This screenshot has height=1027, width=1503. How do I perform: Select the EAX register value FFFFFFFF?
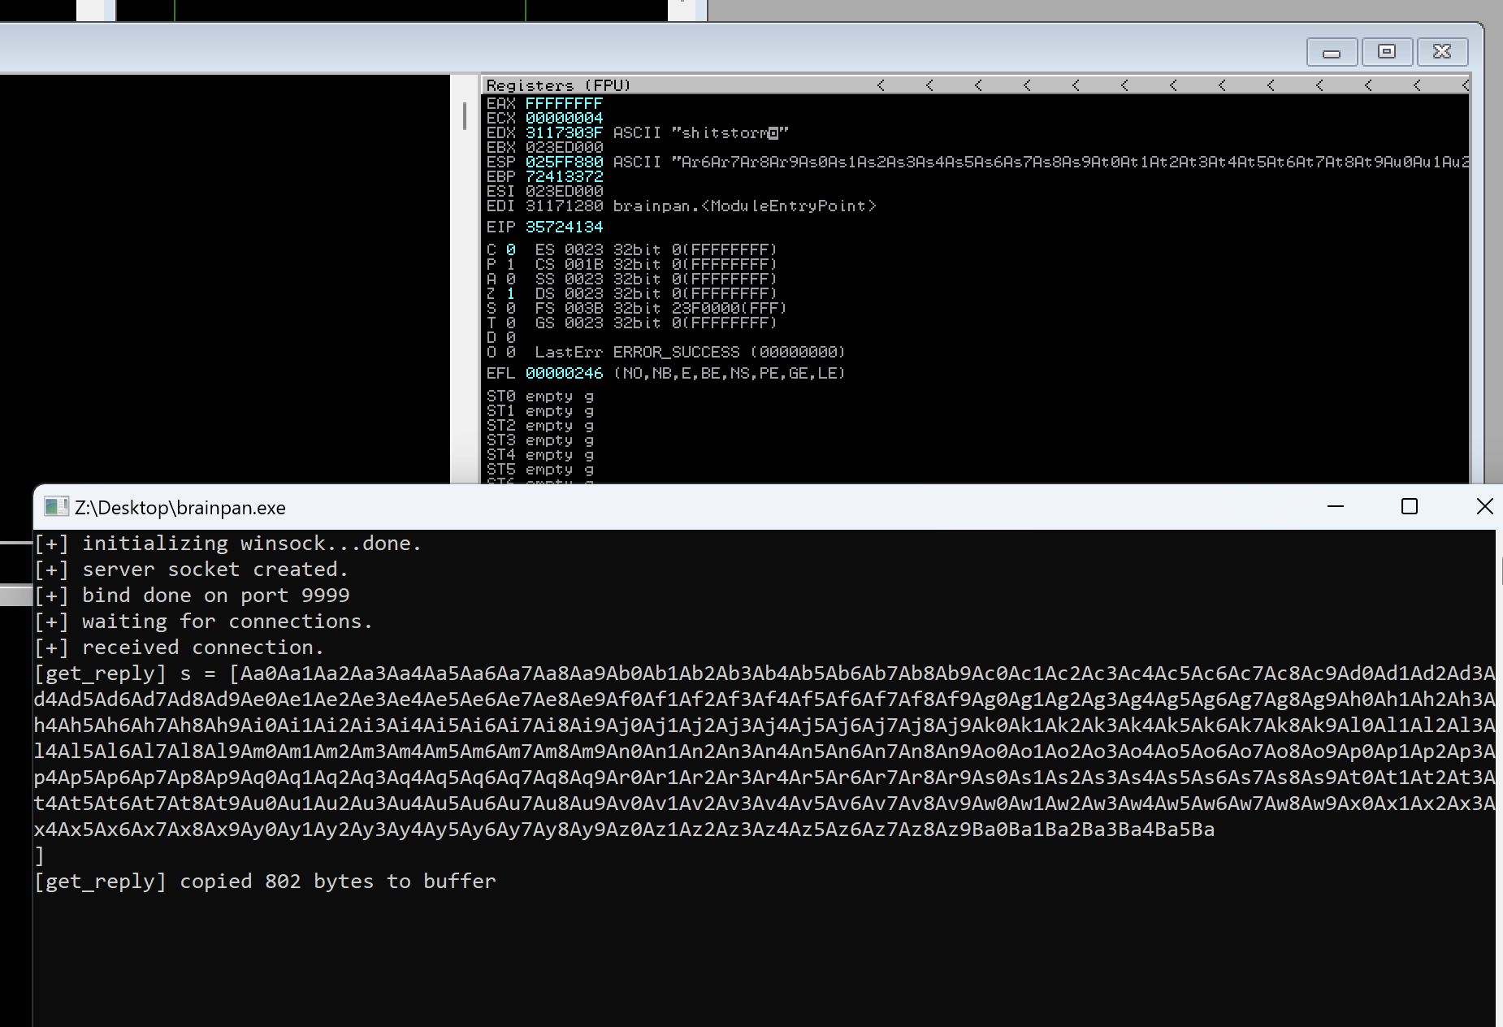click(564, 103)
